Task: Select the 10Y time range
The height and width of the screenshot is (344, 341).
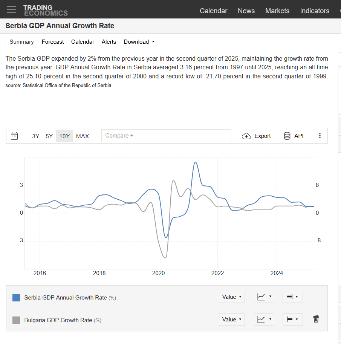Action: click(64, 136)
